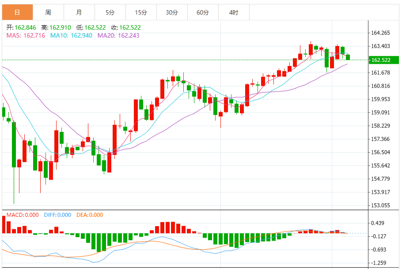
Task: Click the 159.953 price axis label
Action: (x=380, y=100)
